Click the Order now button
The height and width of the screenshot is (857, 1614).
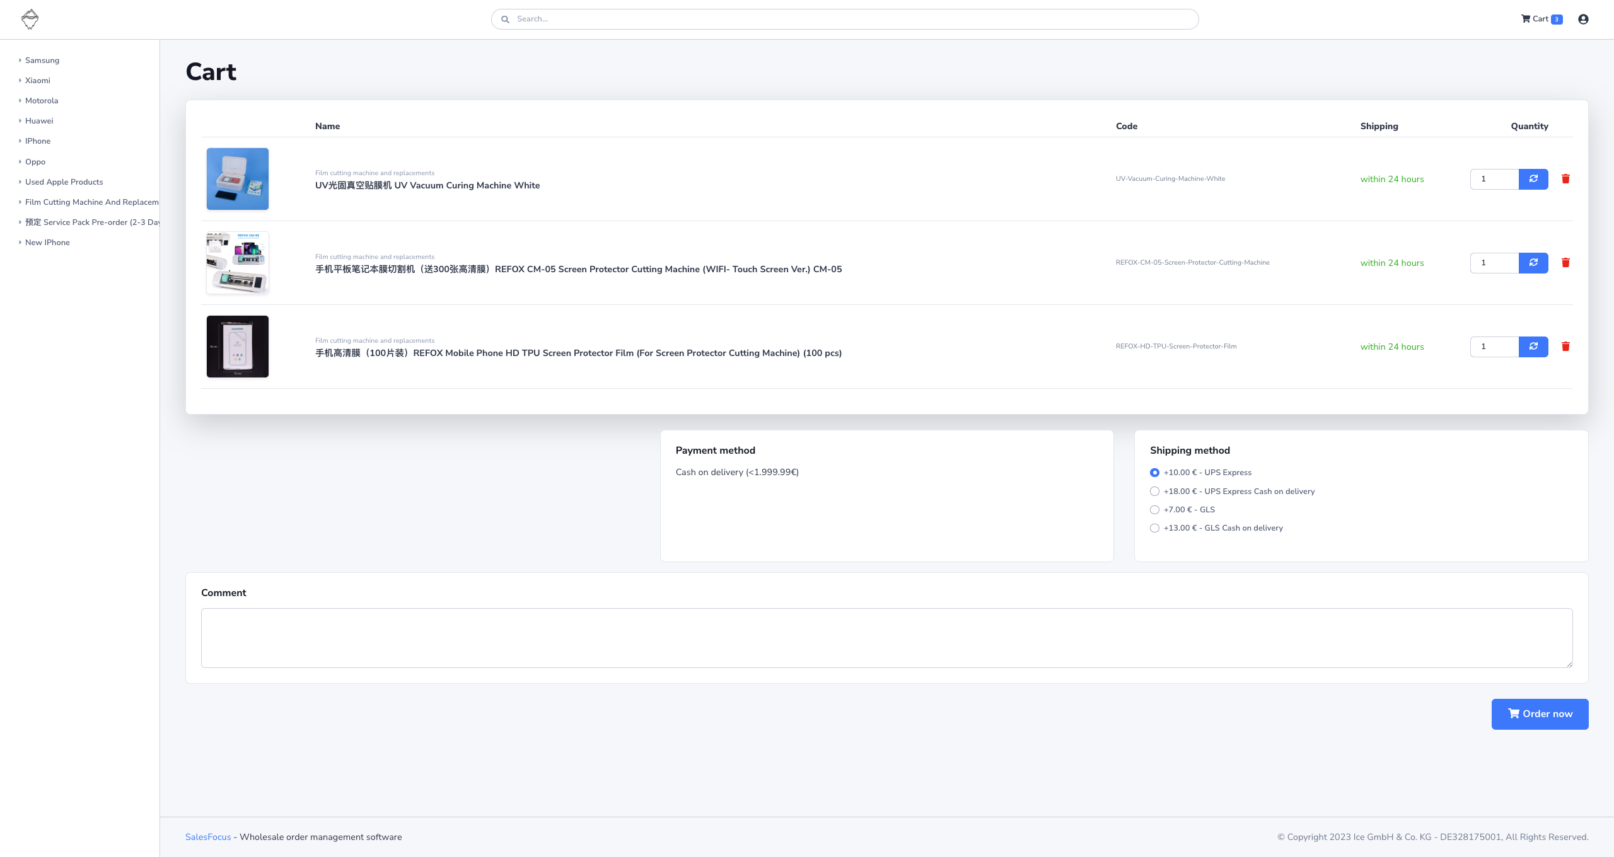(x=1540, y=714)
